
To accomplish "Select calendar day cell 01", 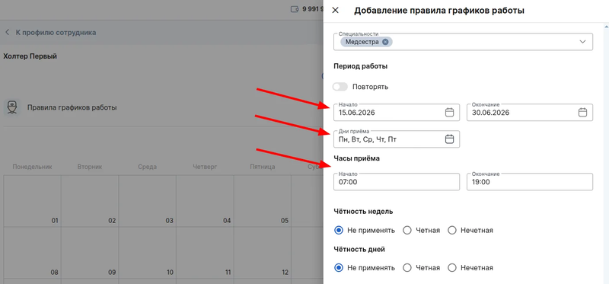I will tap(33, 201).
